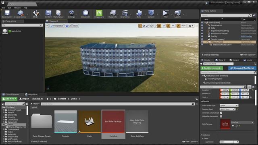This screenshot has height=145, width=258.
Task: Click the green Add New button
Action: 10,99
